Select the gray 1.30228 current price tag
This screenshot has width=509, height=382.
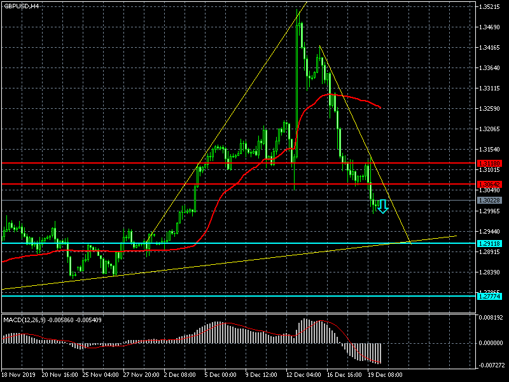tap(489, 201)
